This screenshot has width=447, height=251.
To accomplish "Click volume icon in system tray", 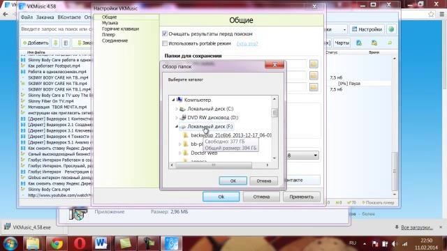I will click(x=395, y=243).
